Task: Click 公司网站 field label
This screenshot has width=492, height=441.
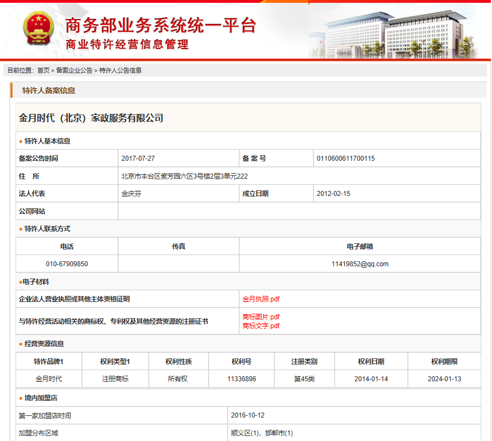Action: coord(32,212)
